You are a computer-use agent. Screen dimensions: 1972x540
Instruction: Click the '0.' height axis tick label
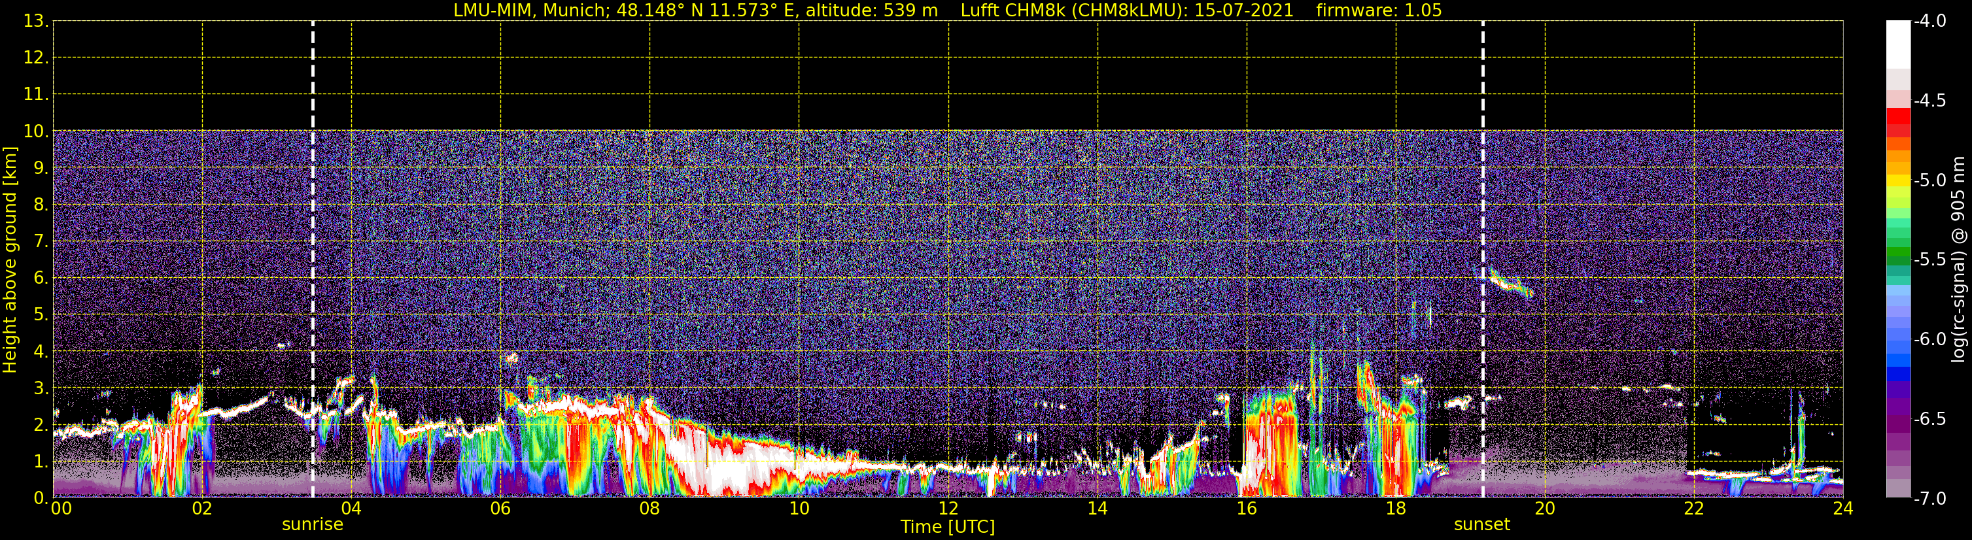(41, 499)
